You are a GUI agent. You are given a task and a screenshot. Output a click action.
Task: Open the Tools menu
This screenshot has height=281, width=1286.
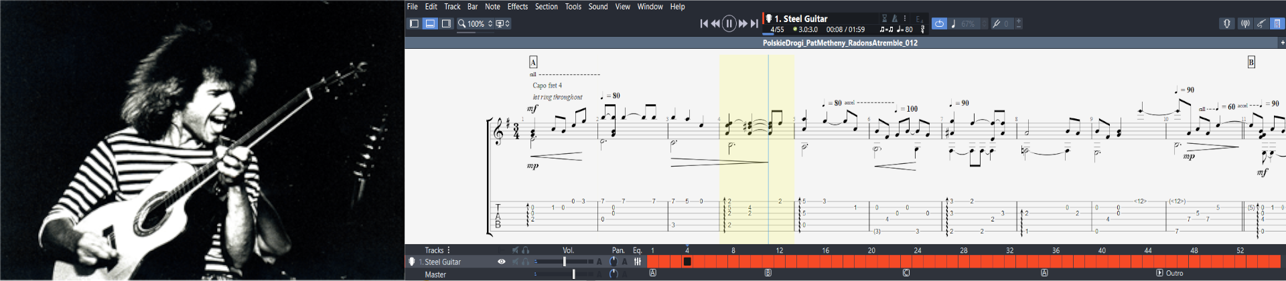tap(573, 7)
